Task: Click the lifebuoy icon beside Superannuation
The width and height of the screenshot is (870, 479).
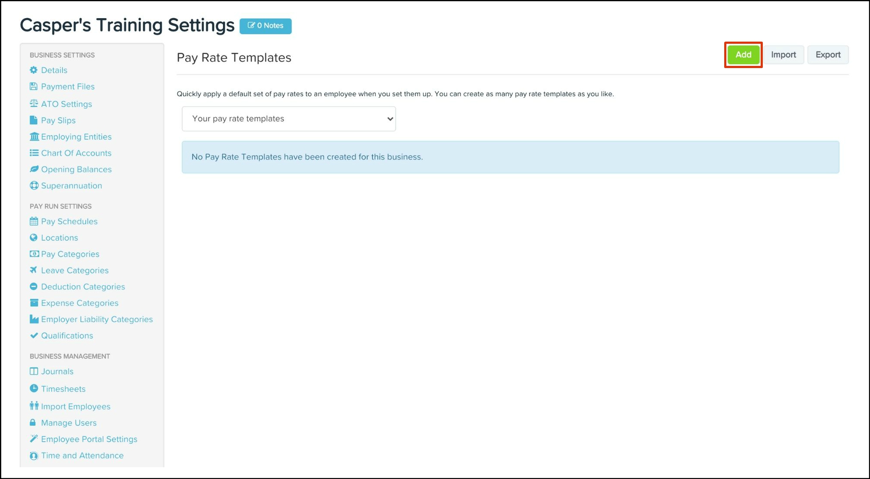Action: pyautogui.click(x=34, y=186)
